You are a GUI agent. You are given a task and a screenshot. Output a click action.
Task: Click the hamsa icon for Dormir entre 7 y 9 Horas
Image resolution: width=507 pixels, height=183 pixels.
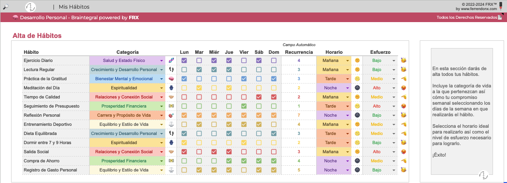tap(171, 142)
